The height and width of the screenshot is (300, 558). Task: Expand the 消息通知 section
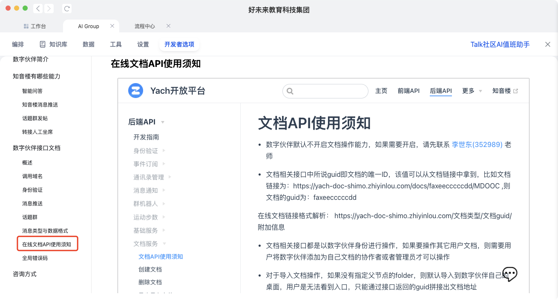(x=150, y=190)
